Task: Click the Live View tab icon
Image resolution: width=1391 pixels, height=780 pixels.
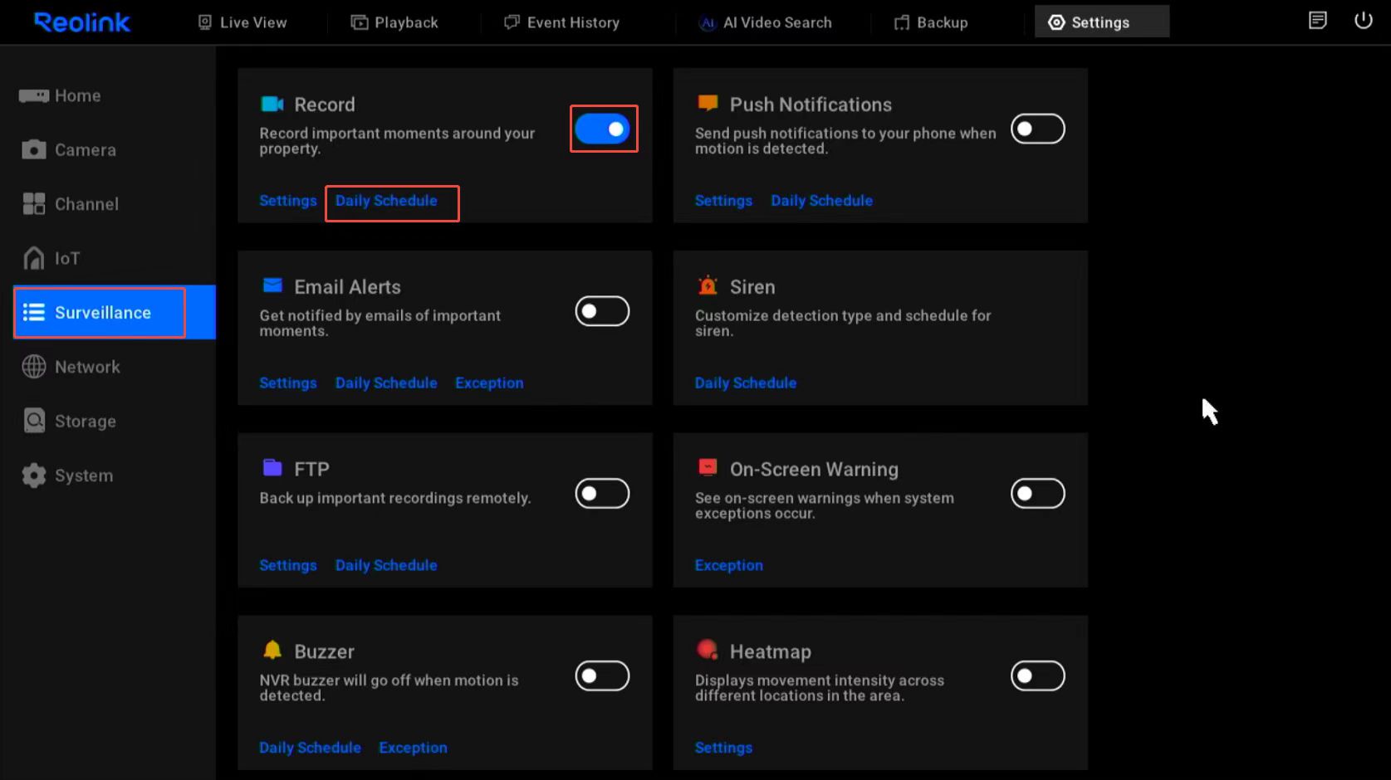Action: click(x=204, y=22)
